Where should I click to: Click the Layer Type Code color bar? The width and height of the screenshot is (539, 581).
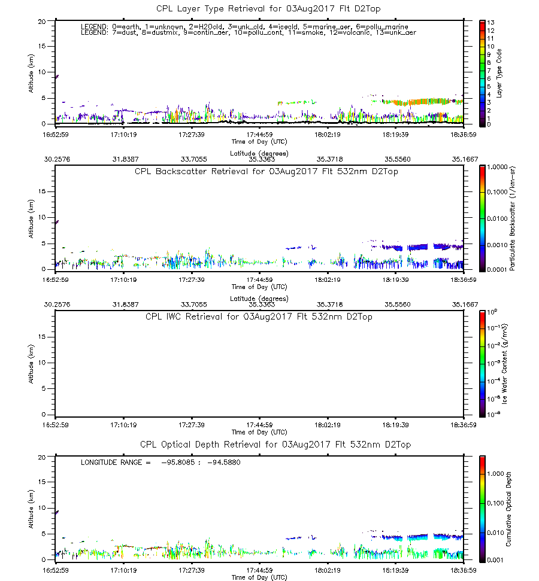point(482,74)
